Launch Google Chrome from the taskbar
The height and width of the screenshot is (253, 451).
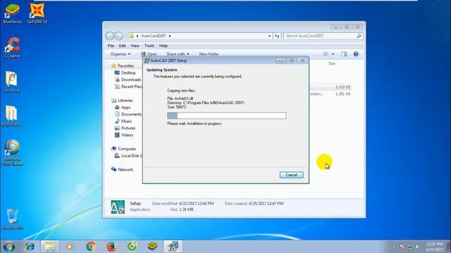coord(91,247)
